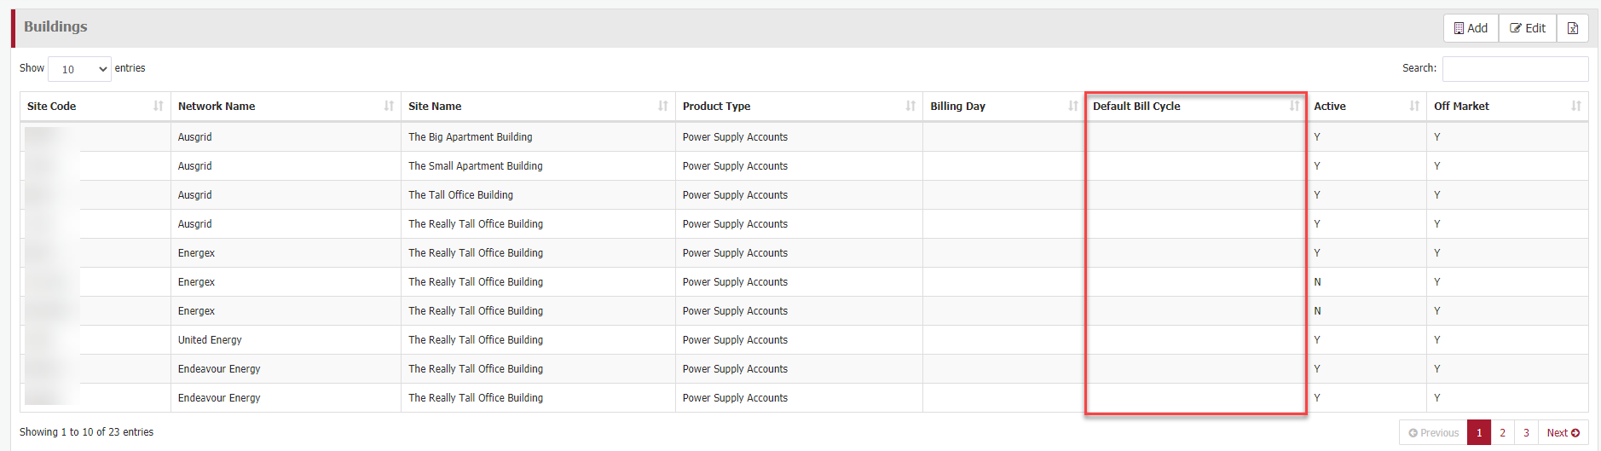Go to page 2 of results
The height and width of the screenshot is (451, 1601).
coord(1503,432)
